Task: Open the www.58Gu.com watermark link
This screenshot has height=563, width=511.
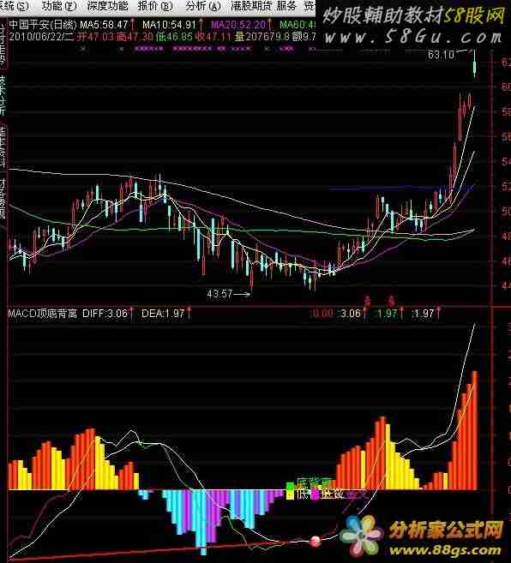Action: [x=413, y=38]
